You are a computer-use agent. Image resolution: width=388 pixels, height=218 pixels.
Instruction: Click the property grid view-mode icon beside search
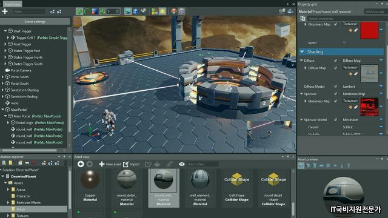pyautogui.click(x=303, y=19)
